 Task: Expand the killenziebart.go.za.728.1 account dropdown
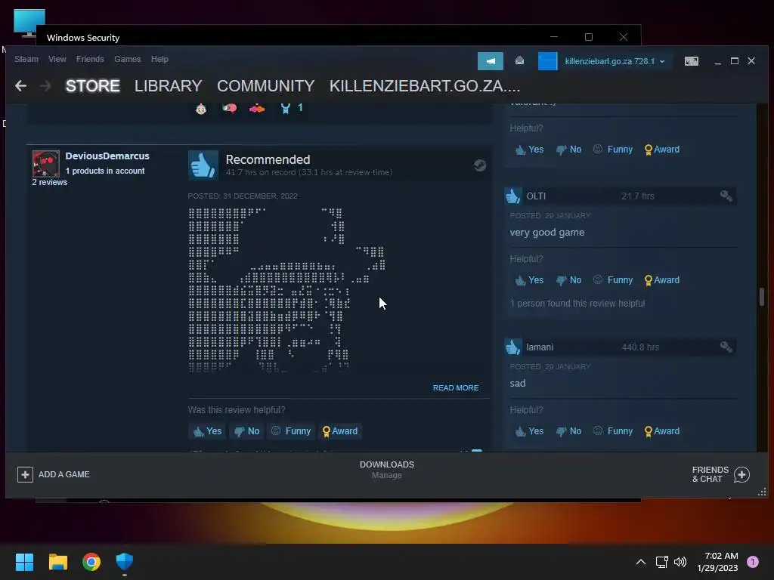point(615,61)
